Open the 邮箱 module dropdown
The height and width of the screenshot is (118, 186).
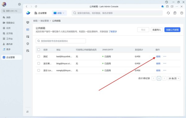tap(59, 13)
